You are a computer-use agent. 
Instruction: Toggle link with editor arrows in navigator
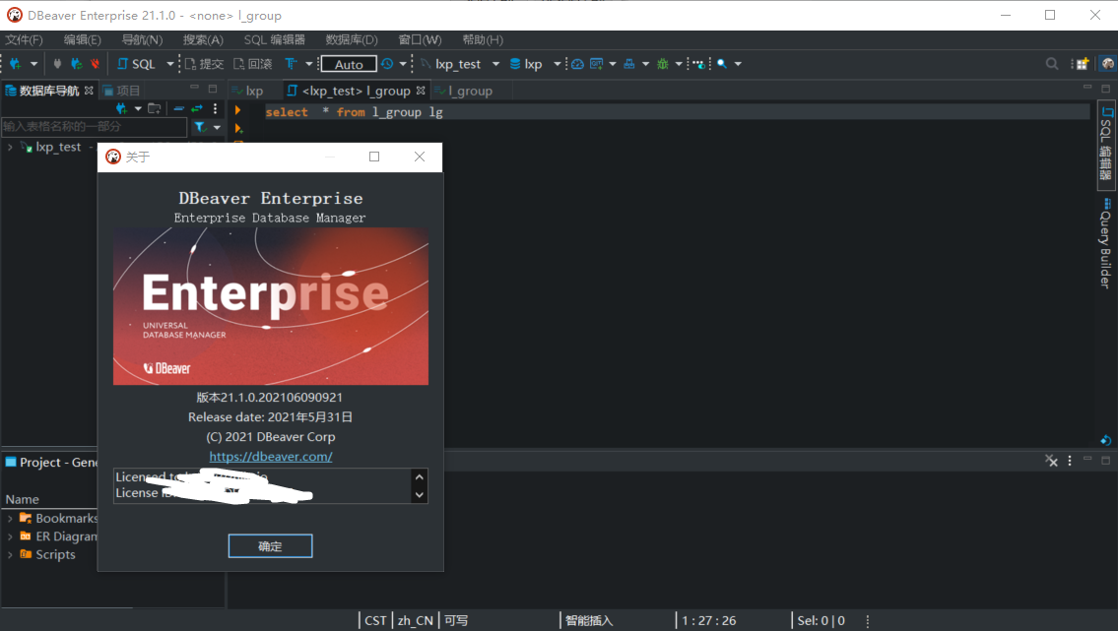(x=197, y=108)
